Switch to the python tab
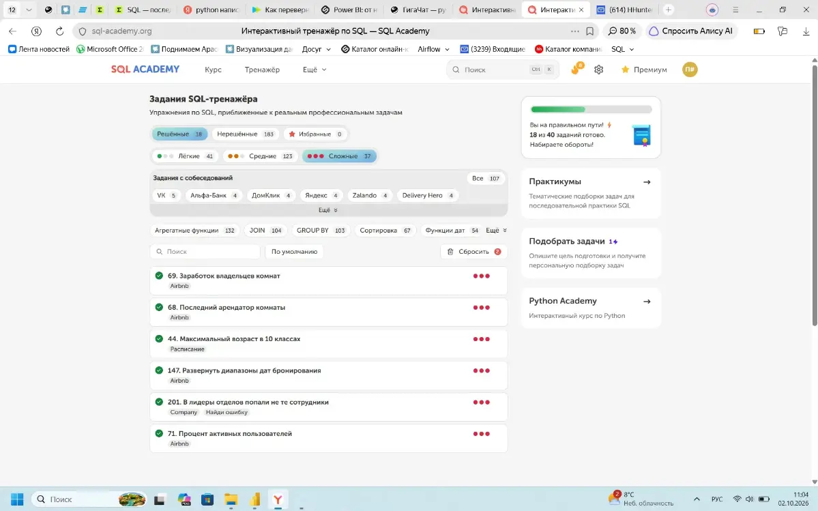This screenshot has width=818, height=511. pos(211,10)
